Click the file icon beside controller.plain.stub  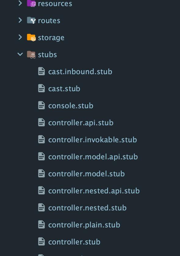41,224
